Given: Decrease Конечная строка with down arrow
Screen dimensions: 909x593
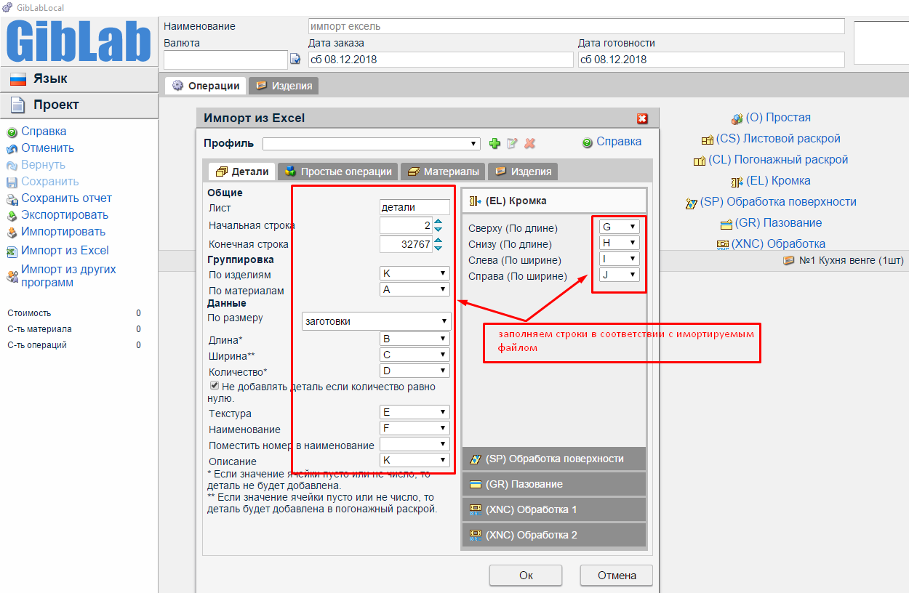Looking at the screenshot, I should pos(438,249).
